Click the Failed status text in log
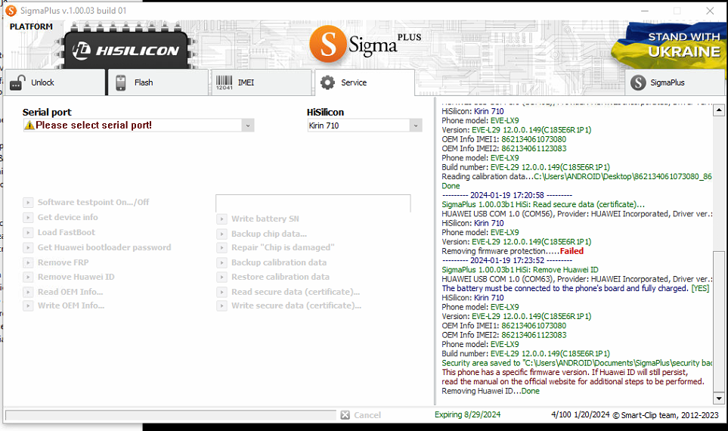This screenshot has width=728, height=431. pos(572,251)
